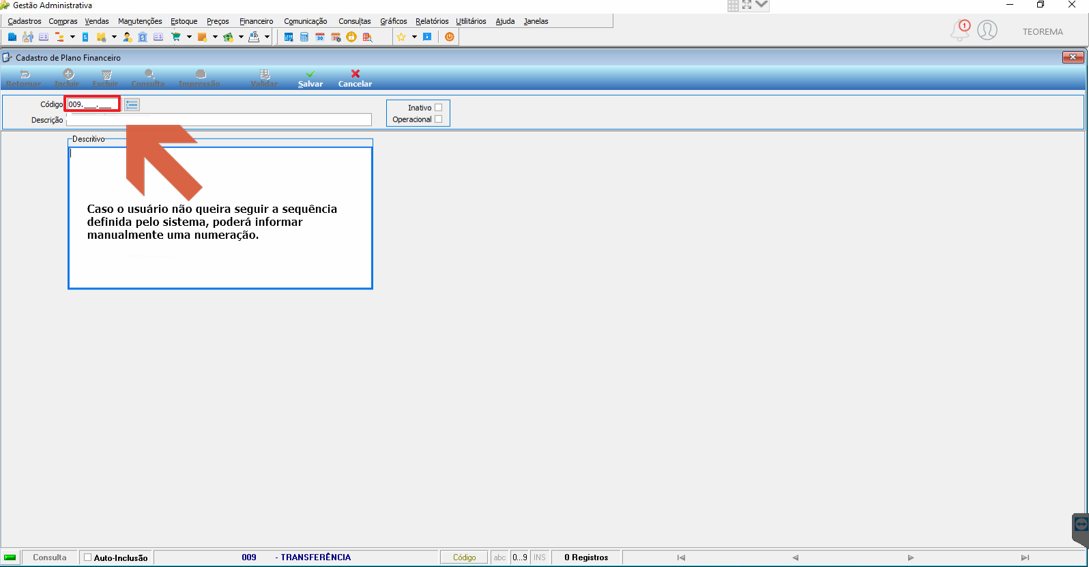Click the orange padlock toolbar icon

(351, 37)
